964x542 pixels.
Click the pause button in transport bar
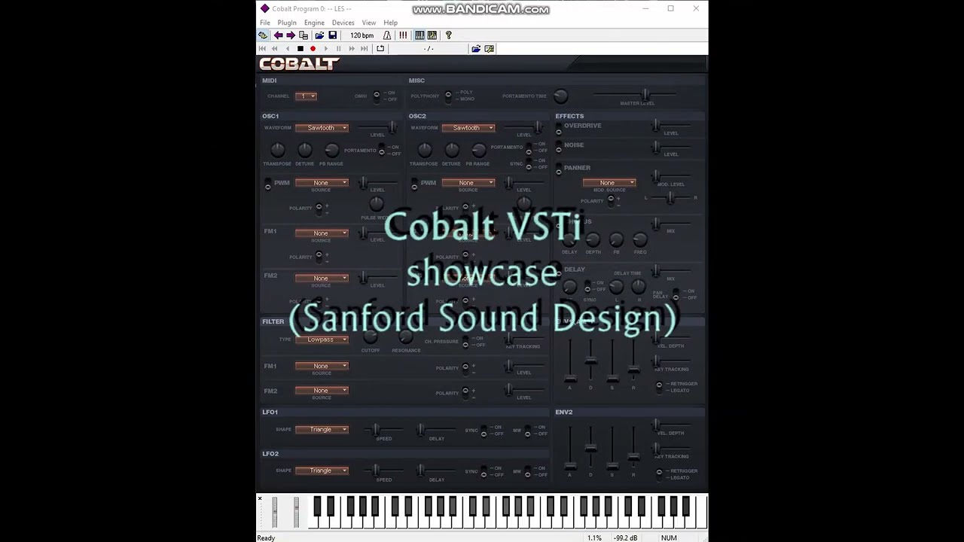[338, 49]
